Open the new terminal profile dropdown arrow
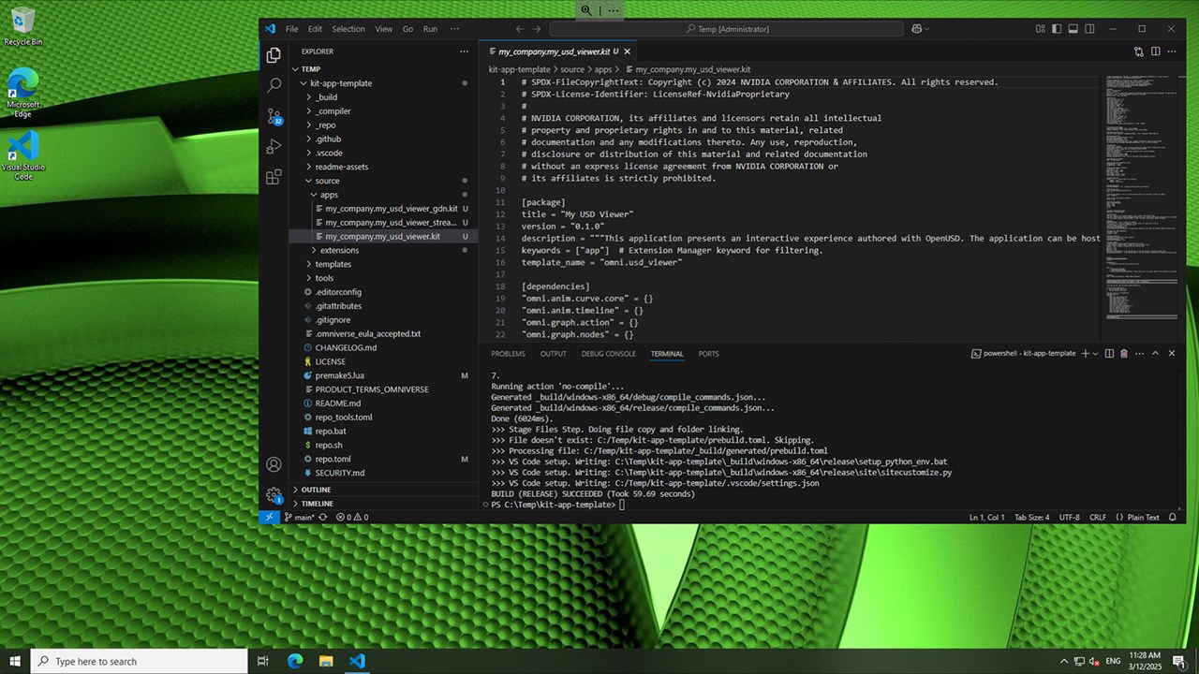The width and height of the screenshot is (1199, 674). [1096, 354]
